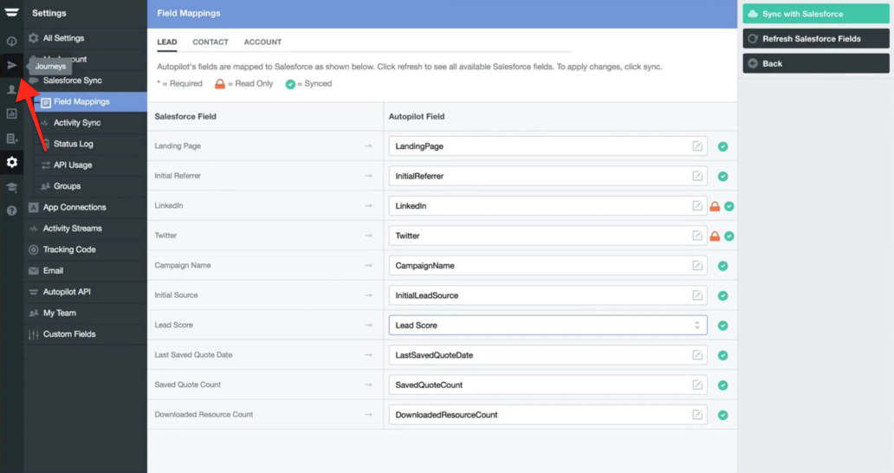Open the Settings gear icon in sidebar
Viewport: 894px width, 473px height.
click(11, 162)
